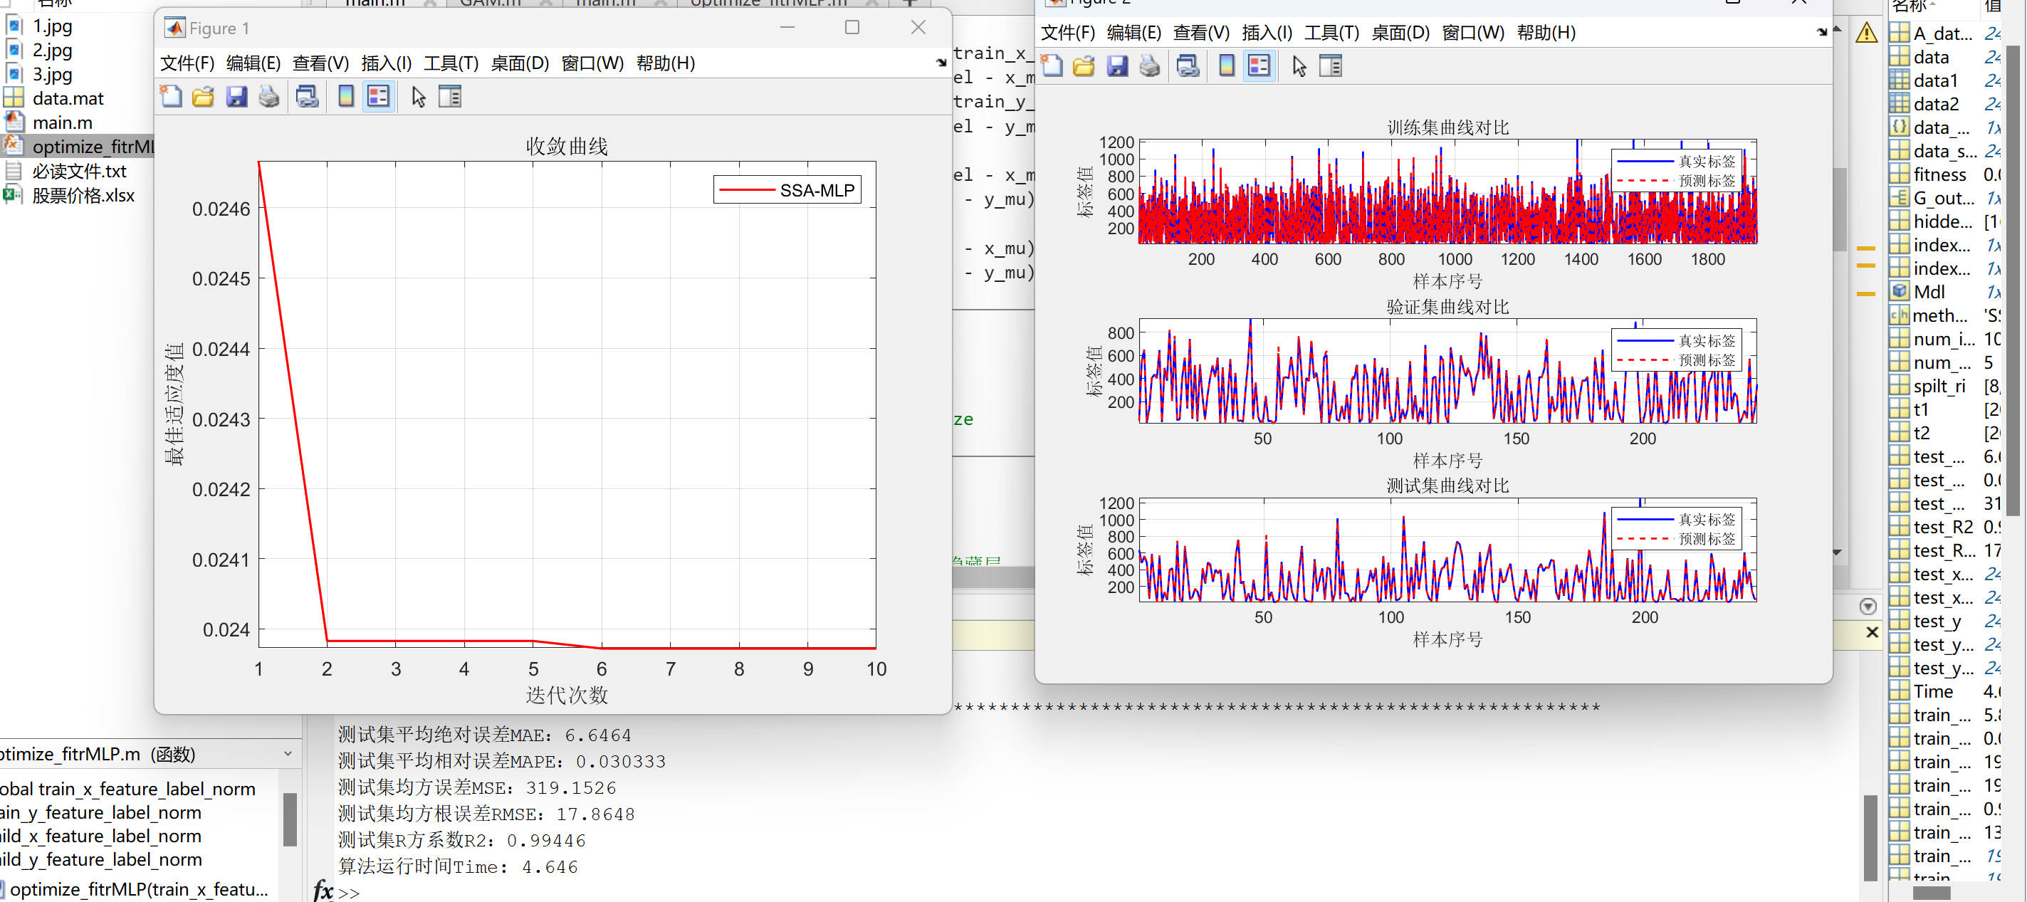Toggle Insert Colorbar in Figure 2 toolbar
Screen dimensions: 2027x902
click(1226, 67)
